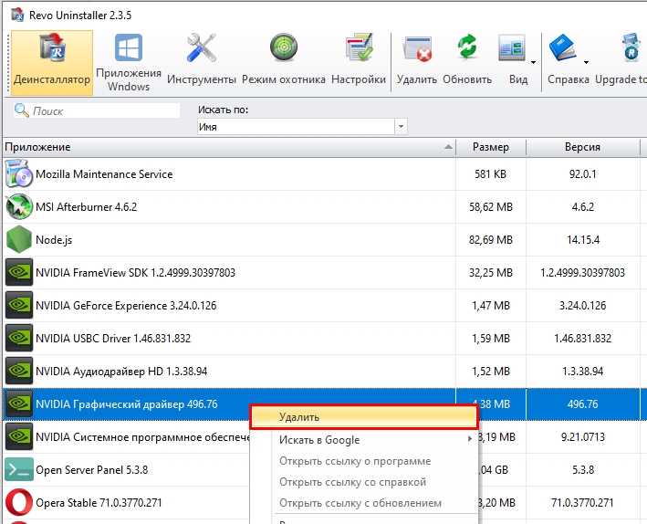This screenshot has width=647, height=524.
Task: Open the Искать по Имя combo box
Action: pos(302,127)
